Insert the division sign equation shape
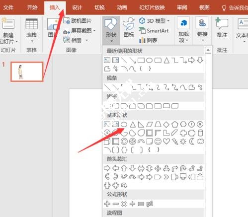Screen dimensions: 248x217 click(x=132, y=204)
